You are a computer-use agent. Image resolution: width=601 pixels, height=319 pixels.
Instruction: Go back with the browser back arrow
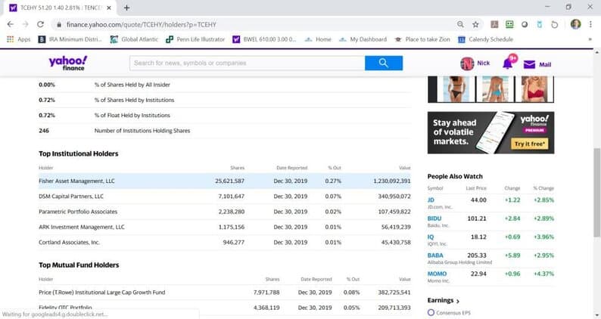11,24
